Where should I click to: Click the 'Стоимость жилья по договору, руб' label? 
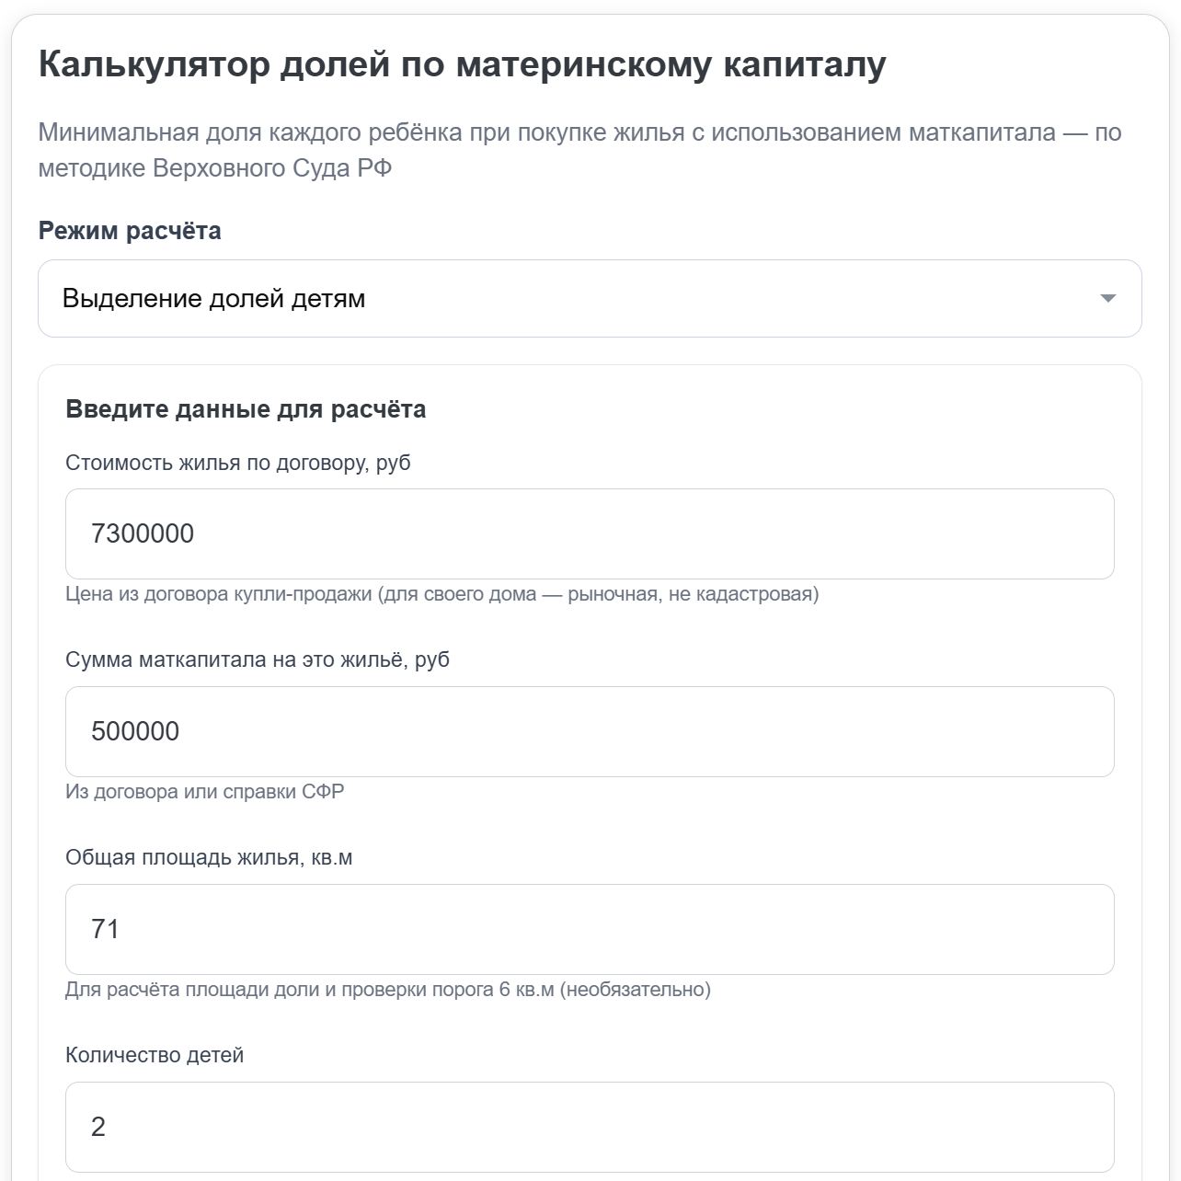(x=238, y=463)
